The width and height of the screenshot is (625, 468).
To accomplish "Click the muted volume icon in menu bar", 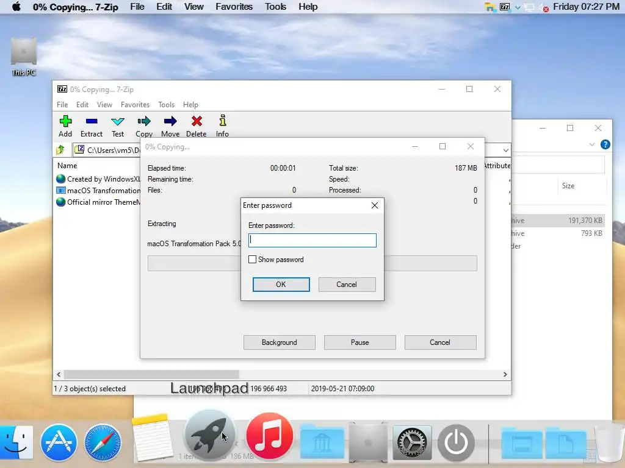I will (544, 7).
